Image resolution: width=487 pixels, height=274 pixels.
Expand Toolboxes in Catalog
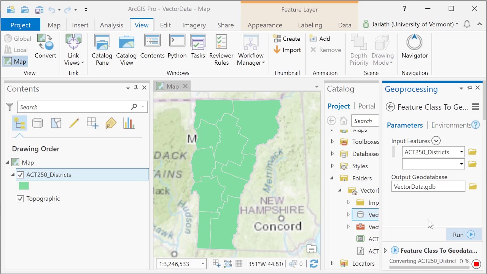[332, 142]
